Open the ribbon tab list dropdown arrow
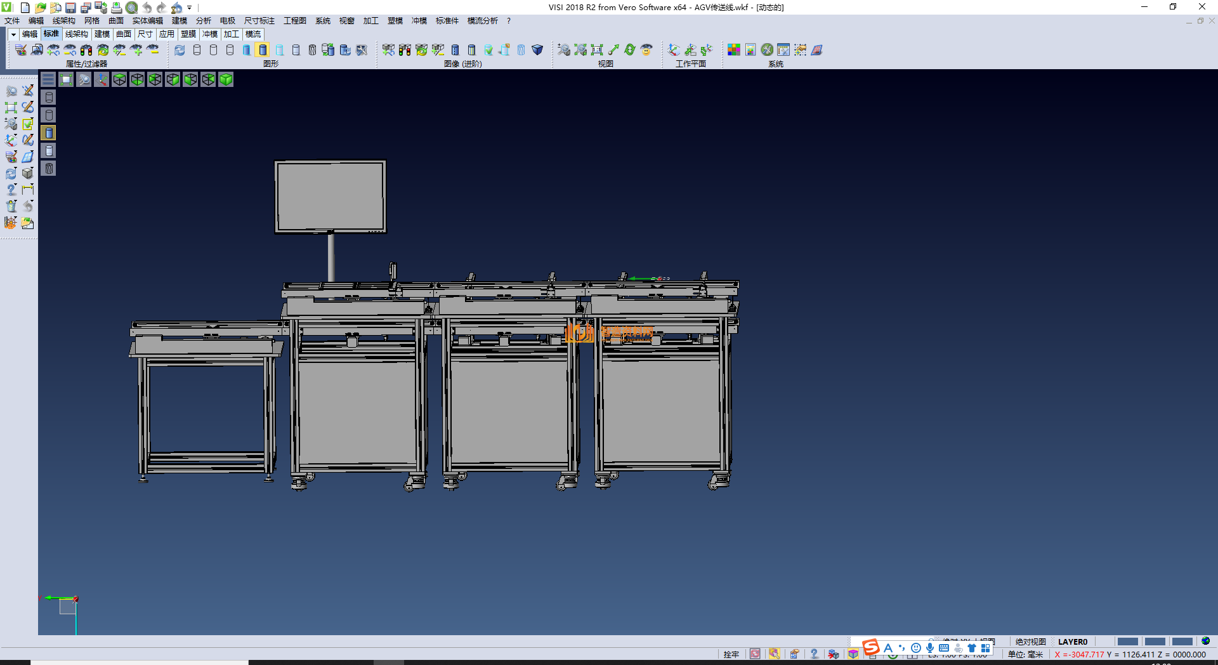Screen dimensions: 1218x665 [x=13, y=34]
